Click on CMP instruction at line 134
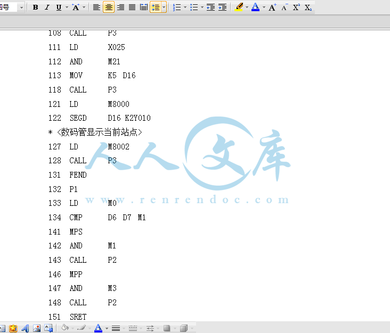Viewport: 390px width, 333px height. point(76,218)
